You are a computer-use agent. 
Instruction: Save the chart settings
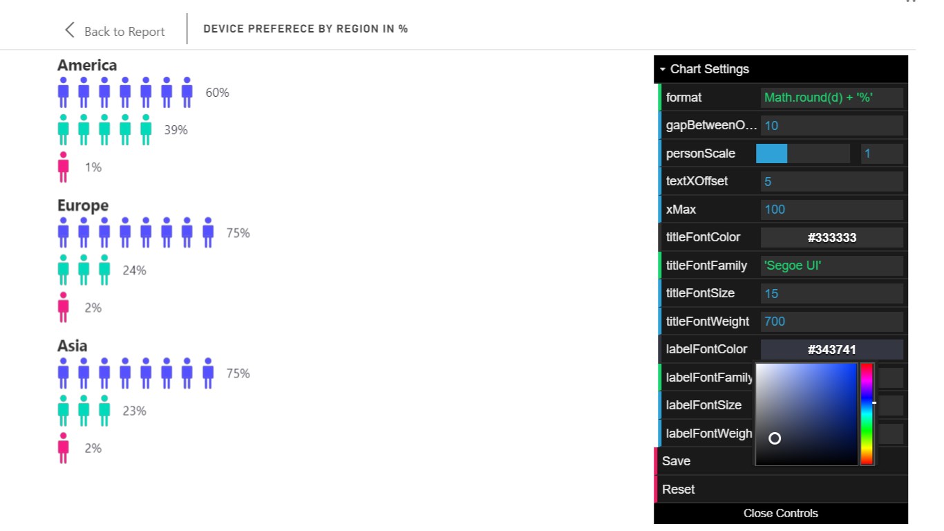pyautogui.click(x=677, y=461)
